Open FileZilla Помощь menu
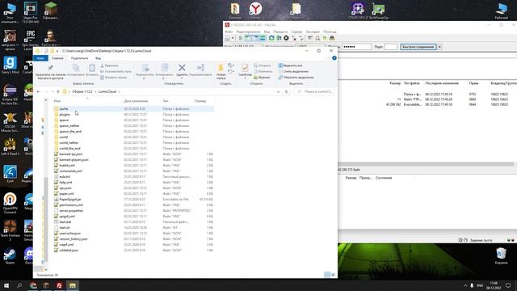Screen dimensions: 517x291 coord(330,32)
